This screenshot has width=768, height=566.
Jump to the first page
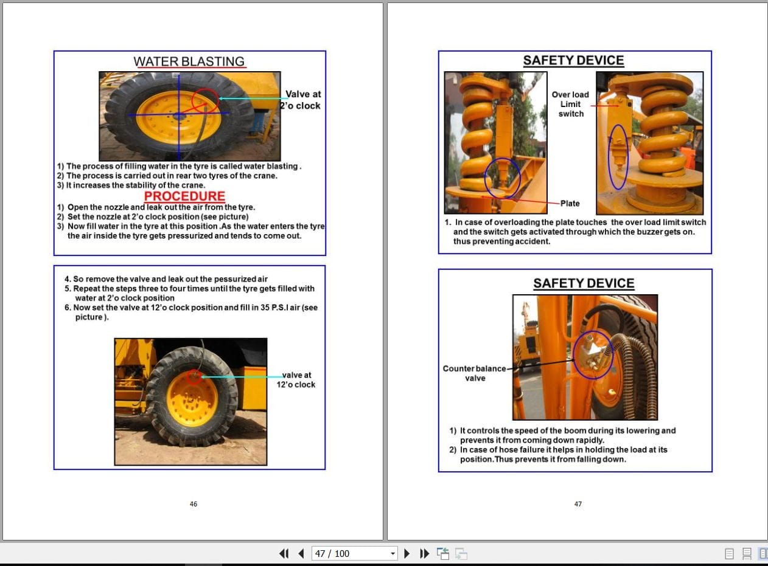(x=284, y=553)
